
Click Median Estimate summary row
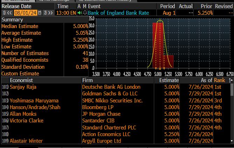[45, 26]
